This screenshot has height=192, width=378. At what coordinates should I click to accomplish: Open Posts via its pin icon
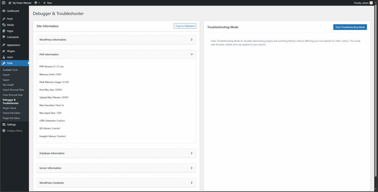coord(4,19)
